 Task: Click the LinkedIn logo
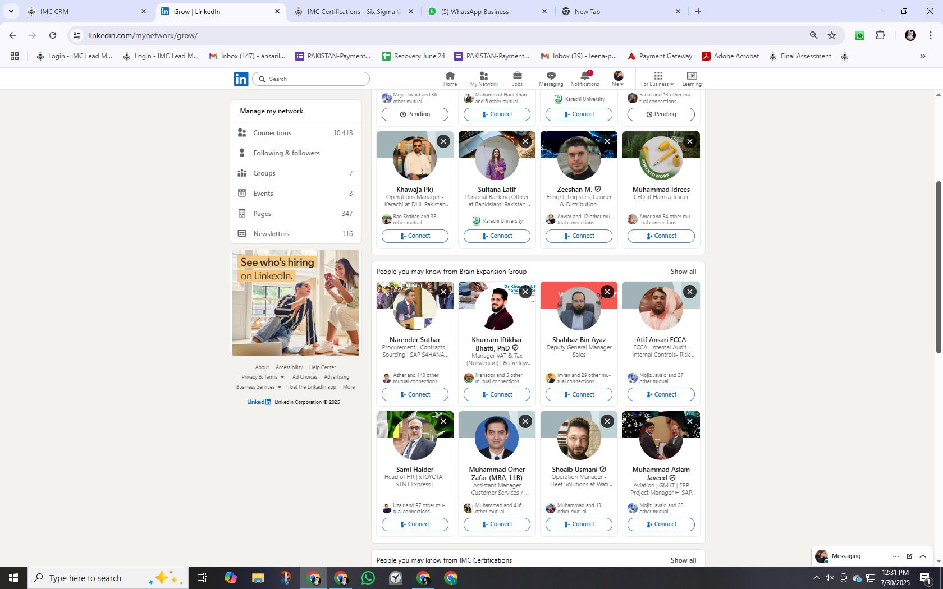click(241, 79)
